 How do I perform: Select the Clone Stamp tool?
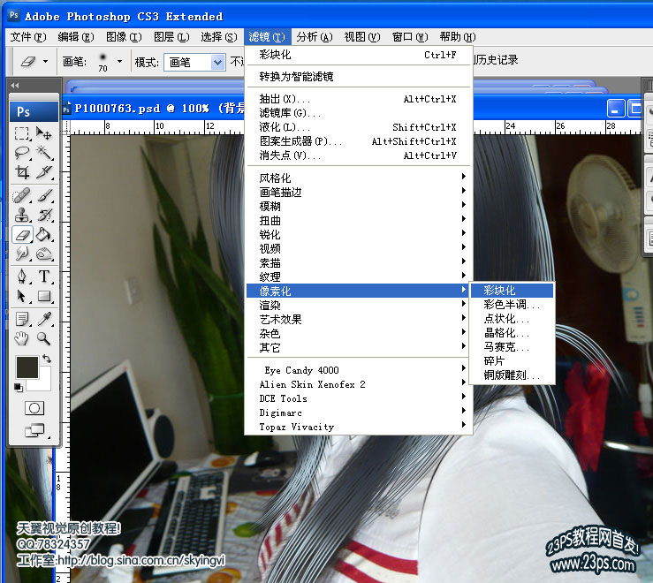tap(22, 216)
